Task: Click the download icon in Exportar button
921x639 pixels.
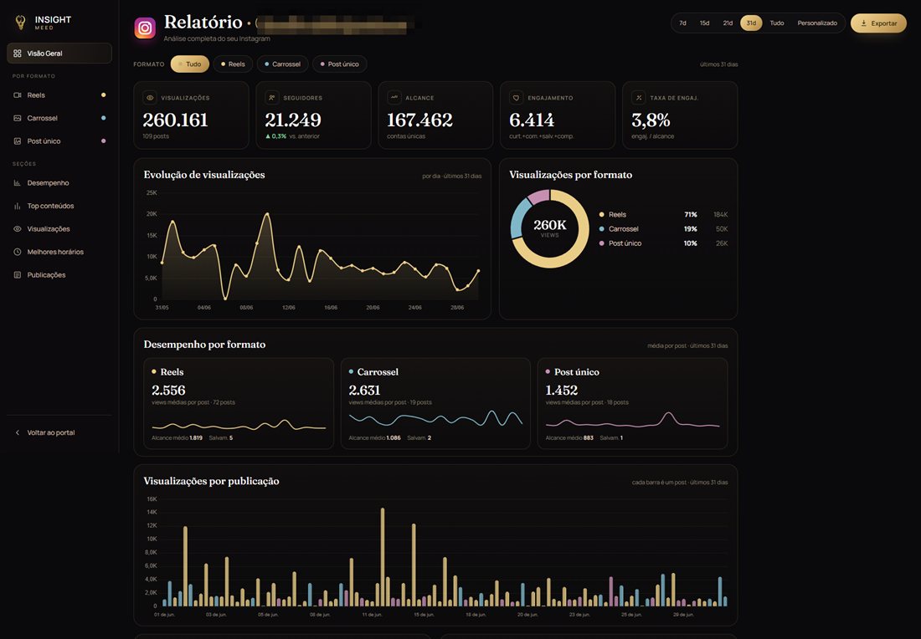Action: pyautogui.click(x=863, y=23)
